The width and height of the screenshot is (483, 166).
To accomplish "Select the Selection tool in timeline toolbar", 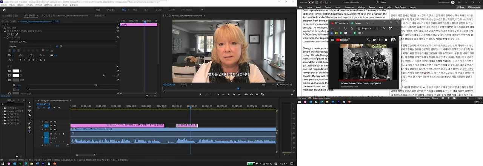I will pos(29,103).
